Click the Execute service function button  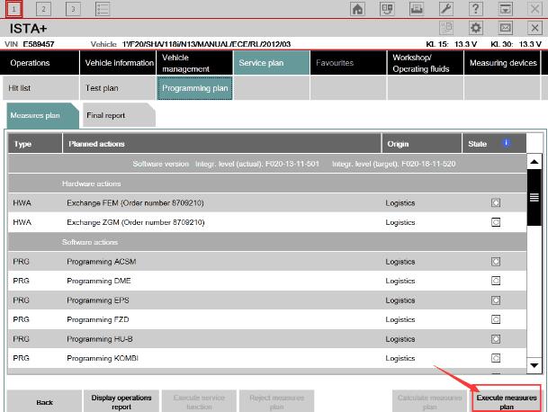coord(199,402)
